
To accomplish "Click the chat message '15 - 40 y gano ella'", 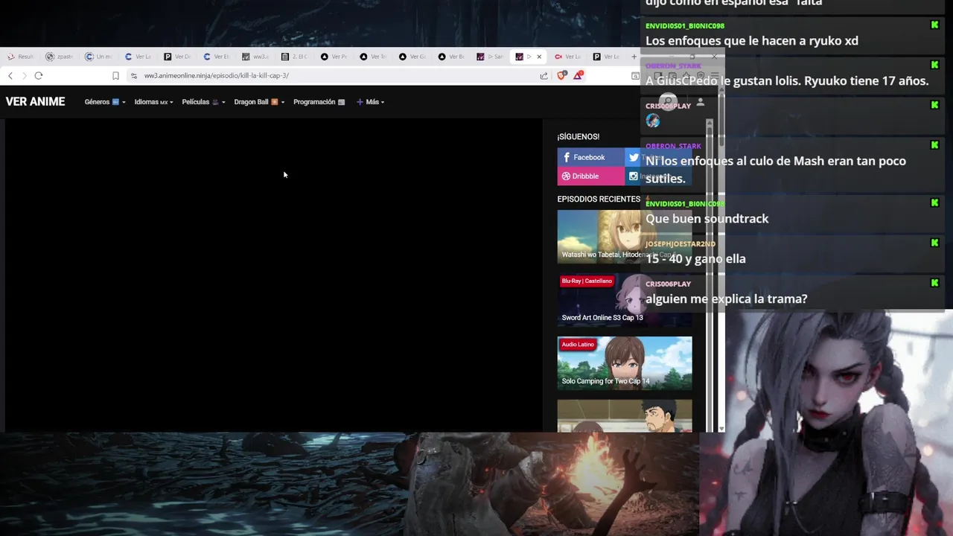I will 695,259.
